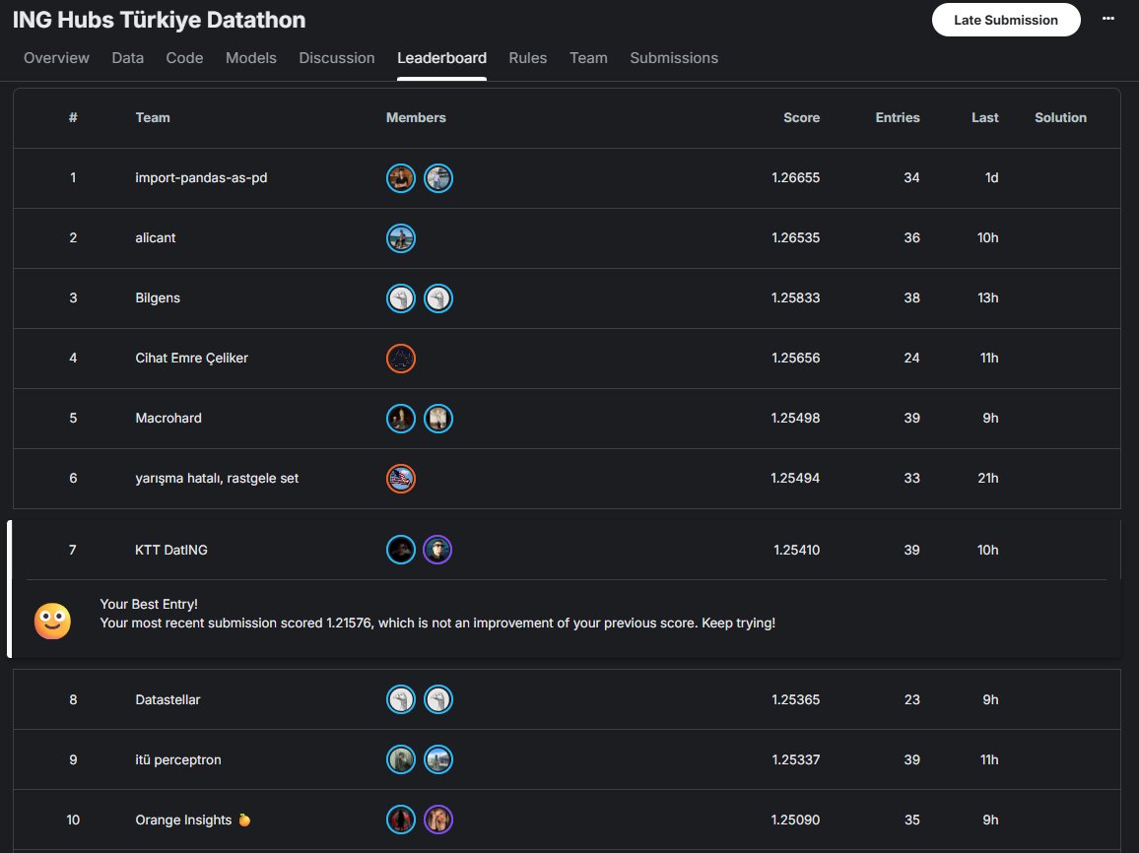The image size is (1139, 853).
Task: Open first member avatar of KTT DatING
Action: coord(401,550)
